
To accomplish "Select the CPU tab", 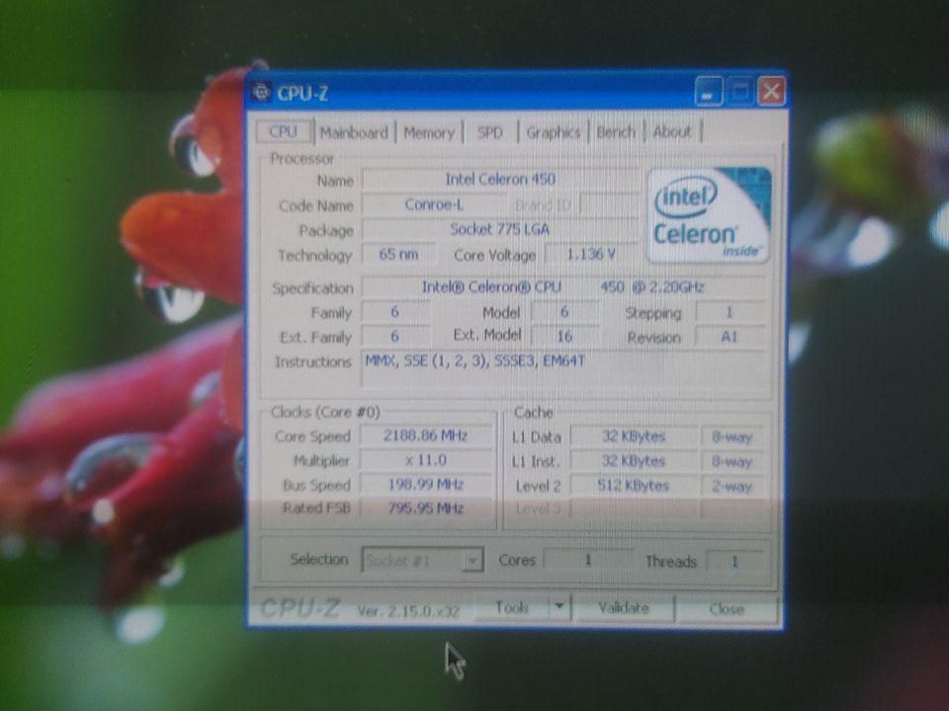I will point(284,131).
